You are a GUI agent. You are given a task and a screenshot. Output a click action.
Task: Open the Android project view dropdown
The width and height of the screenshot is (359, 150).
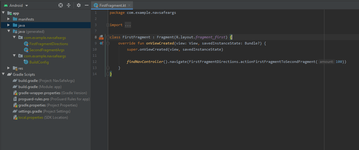[x=18, y=6]
